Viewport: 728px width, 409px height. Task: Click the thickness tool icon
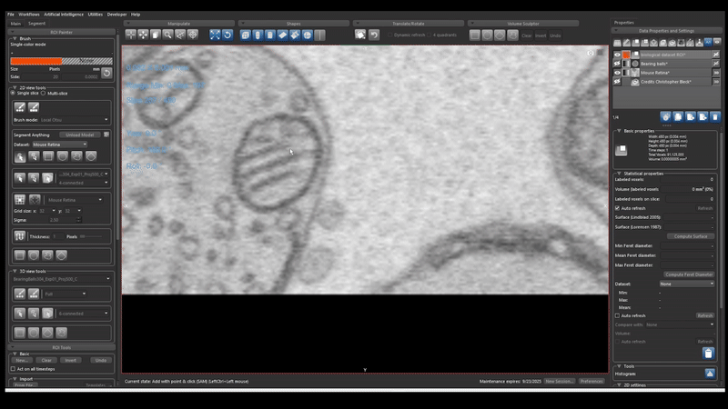19,236
